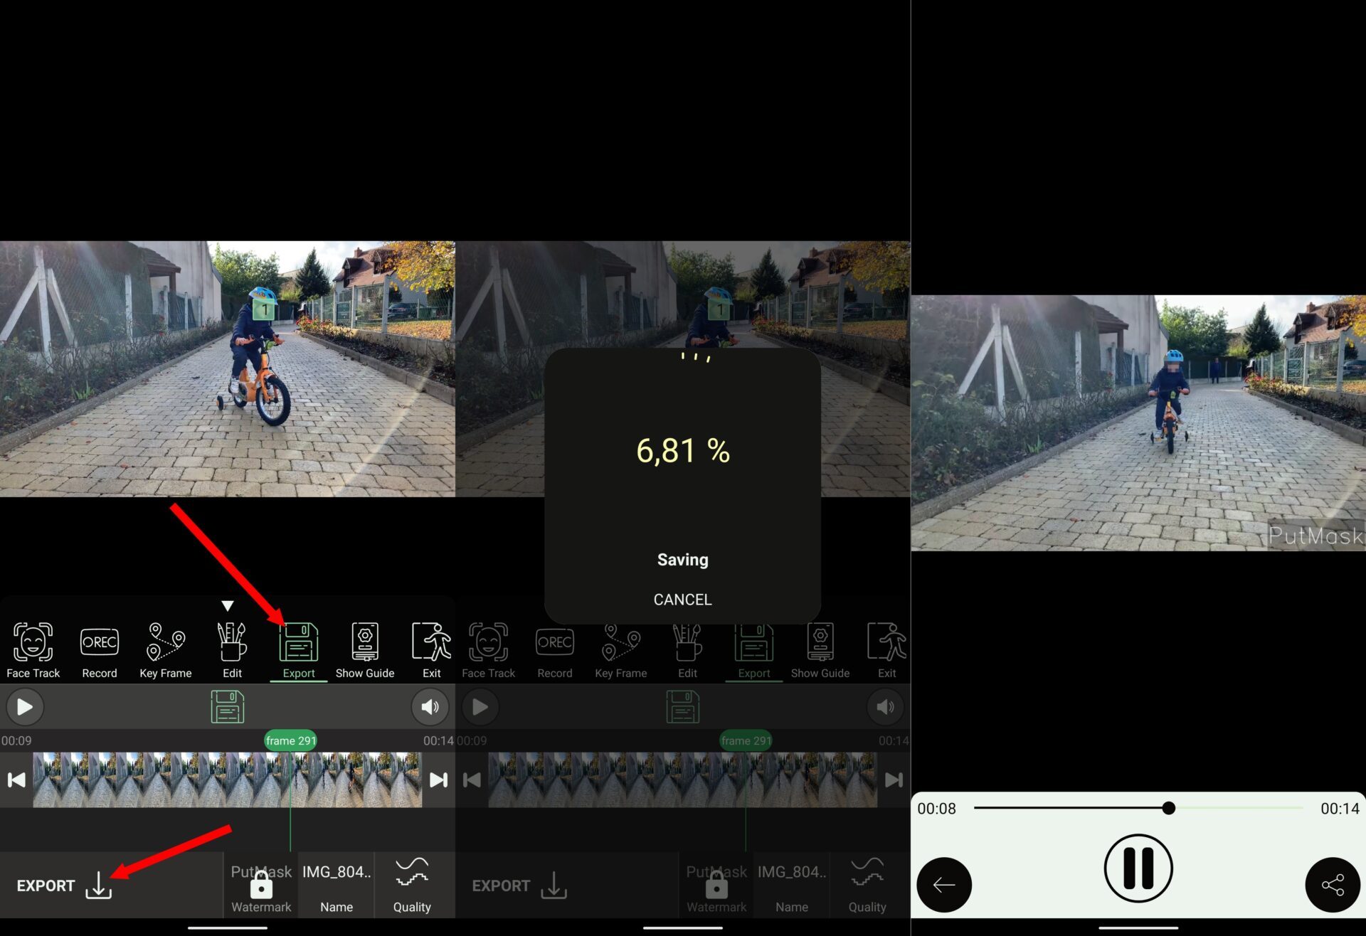This screenshot has width=1366, height=936.
Task: Tap the video preview in left editor
Action: [x=228, y=368]
